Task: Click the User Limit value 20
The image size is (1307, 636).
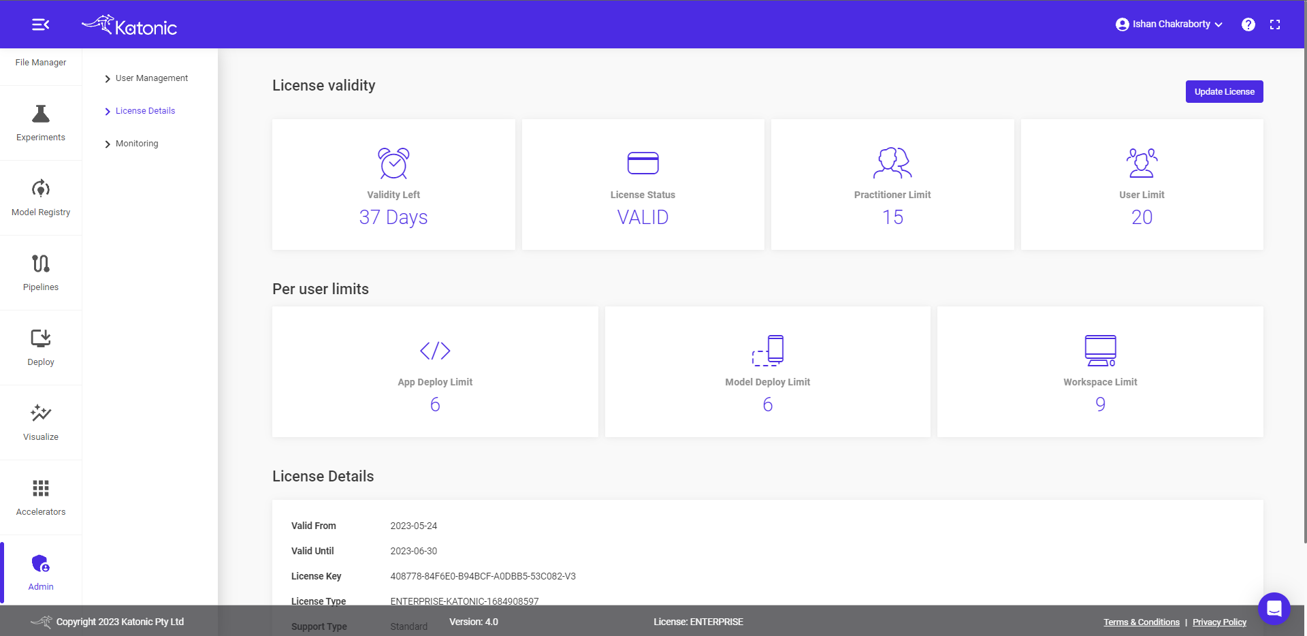Action: point(1142,217)
